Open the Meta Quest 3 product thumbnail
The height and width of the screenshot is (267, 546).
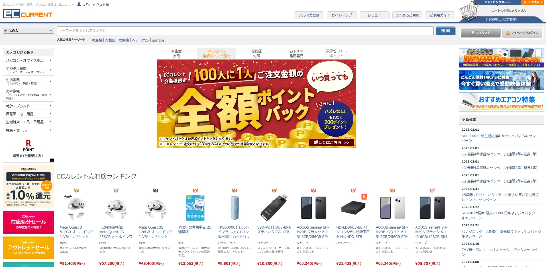tap(76, 208)
